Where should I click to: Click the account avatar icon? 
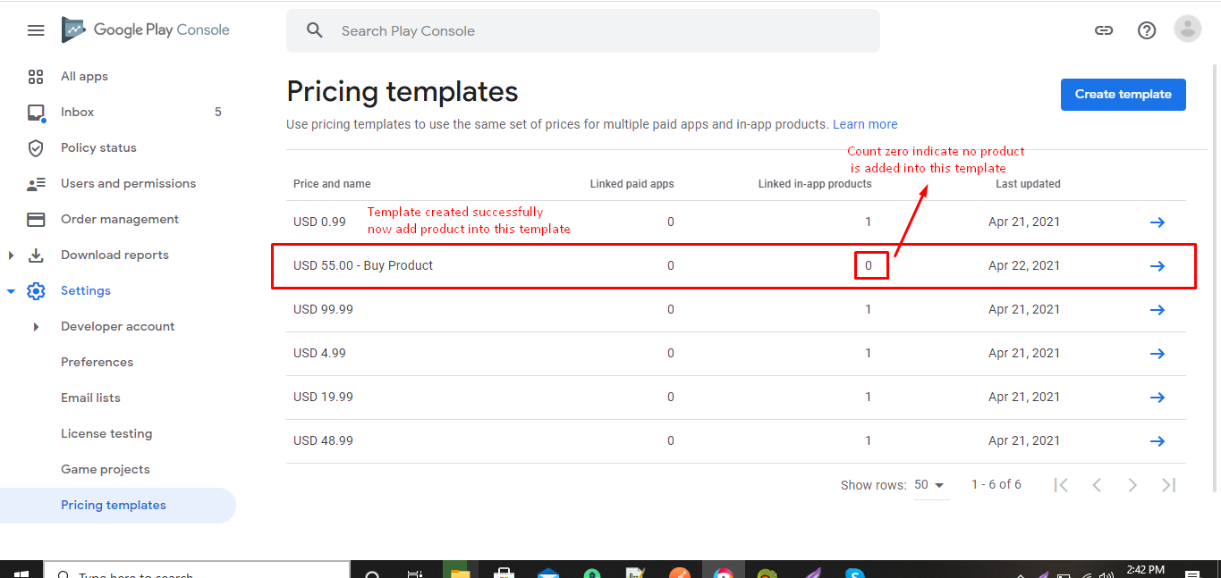tap(1188, 29)
